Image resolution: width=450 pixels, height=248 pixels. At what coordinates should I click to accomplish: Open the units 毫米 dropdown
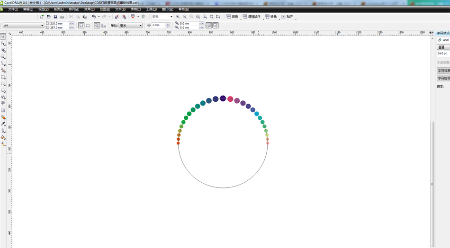tap(140, 26)
